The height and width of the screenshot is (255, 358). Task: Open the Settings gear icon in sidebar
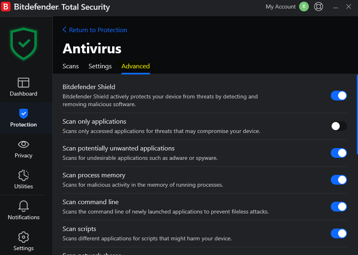(24, 237)
